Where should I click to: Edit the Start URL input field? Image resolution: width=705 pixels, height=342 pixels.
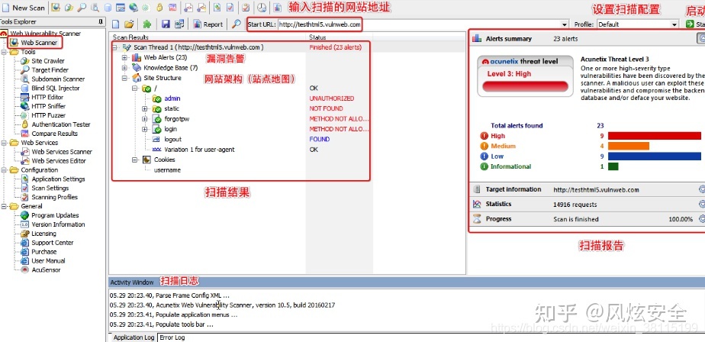click(419, 24)
